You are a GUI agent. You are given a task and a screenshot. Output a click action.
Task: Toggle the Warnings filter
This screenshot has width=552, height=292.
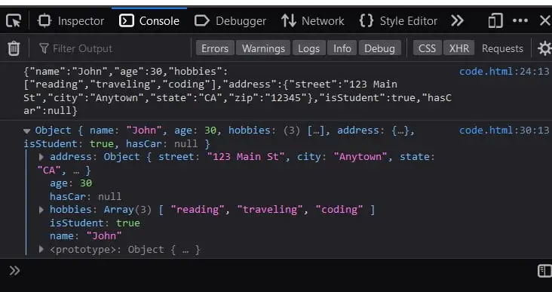pos(263,48)
